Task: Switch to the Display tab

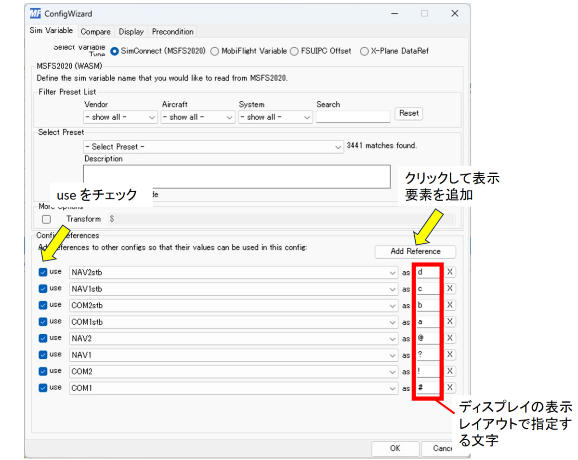Action: click(131, 31)
